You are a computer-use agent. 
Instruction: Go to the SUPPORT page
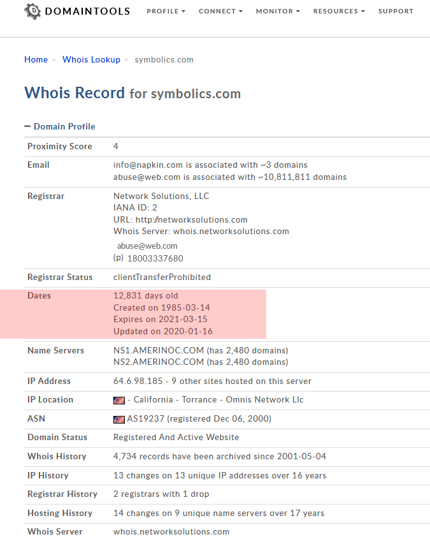coord(396,11)
